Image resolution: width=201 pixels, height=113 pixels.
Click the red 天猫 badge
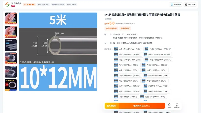(x=13, y=6)
